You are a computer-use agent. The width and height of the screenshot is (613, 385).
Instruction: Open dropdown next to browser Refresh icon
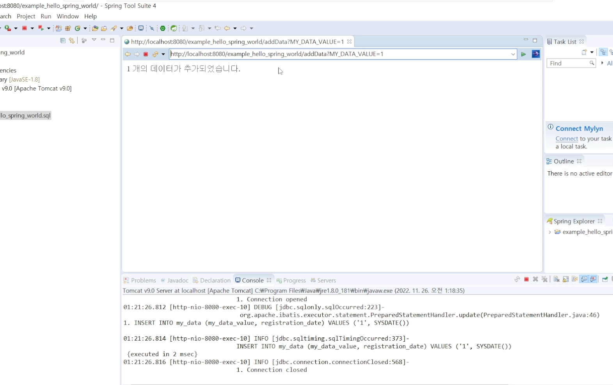[x=163, y=54]
